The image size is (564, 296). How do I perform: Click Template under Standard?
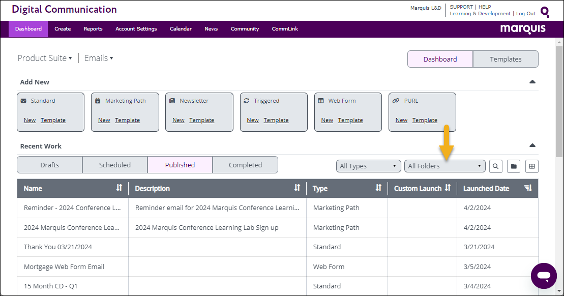[x=53, y=120]
